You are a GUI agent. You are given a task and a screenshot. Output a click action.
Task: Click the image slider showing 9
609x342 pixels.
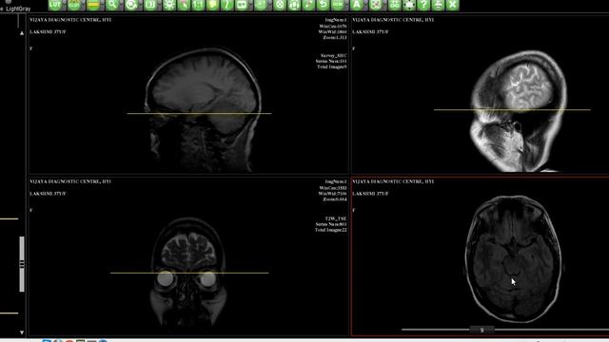pos(481,330)
